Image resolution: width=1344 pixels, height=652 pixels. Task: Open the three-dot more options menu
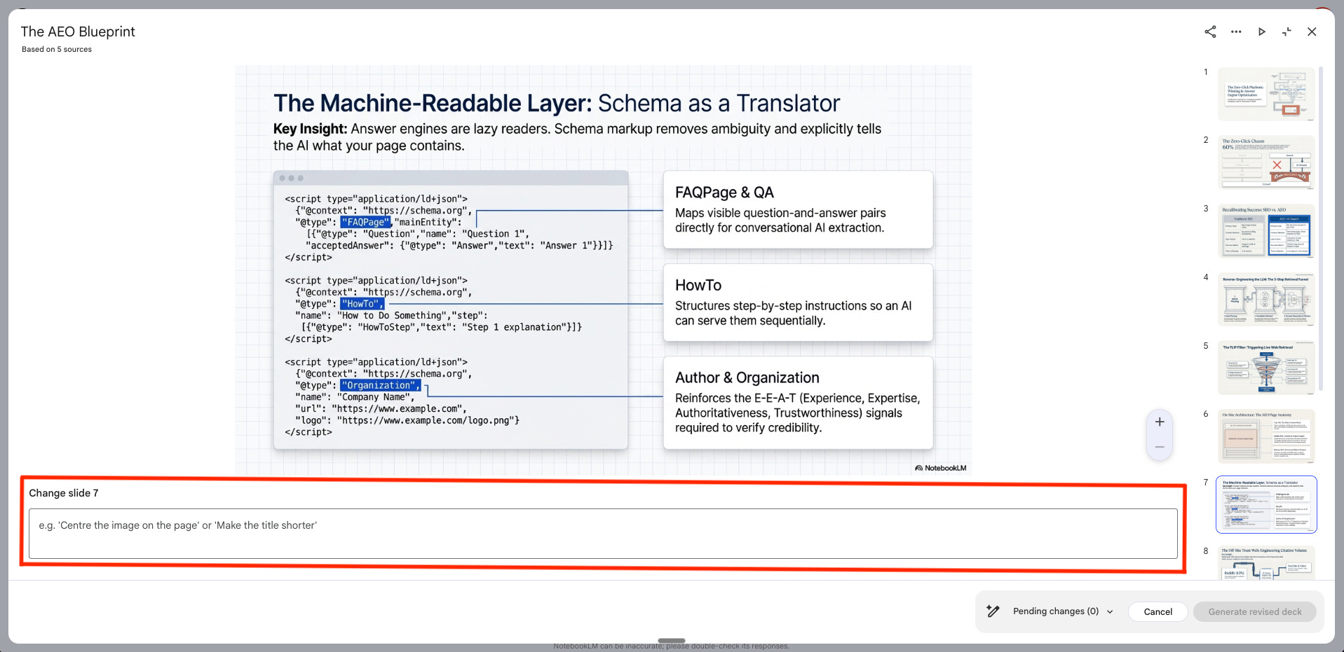coord(1236,32)
